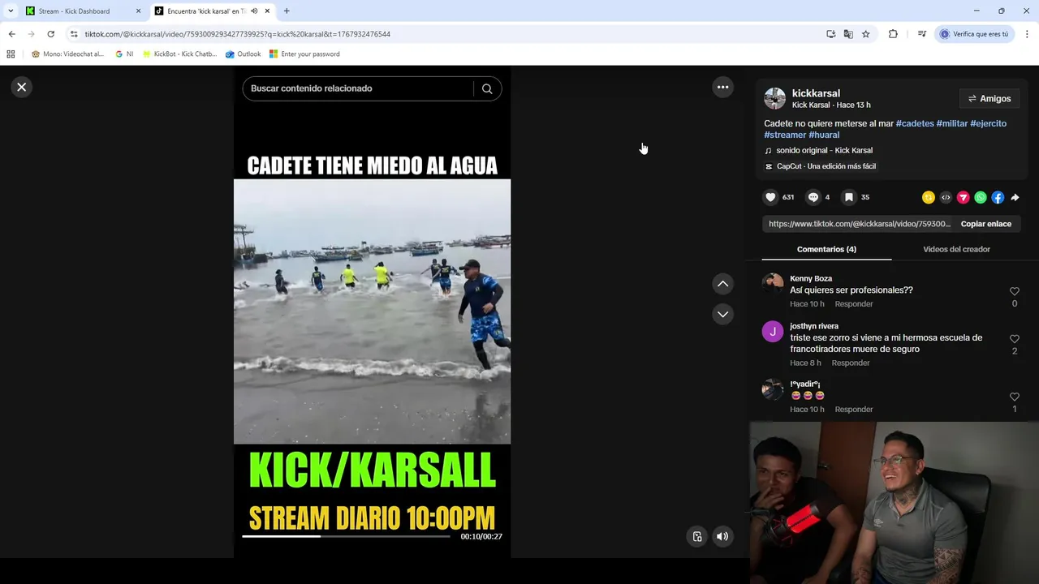Click the Buscar contenido relacionado field
This screenshot has width=1039, height=584.
(x=357, y=88)
